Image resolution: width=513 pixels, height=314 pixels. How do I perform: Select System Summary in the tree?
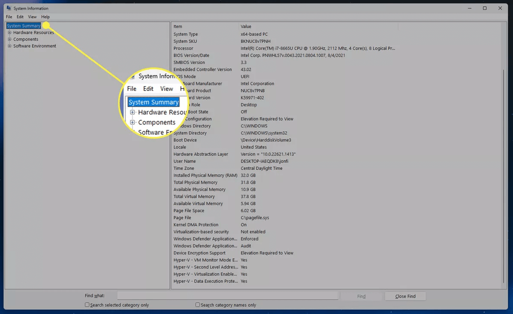24,26
